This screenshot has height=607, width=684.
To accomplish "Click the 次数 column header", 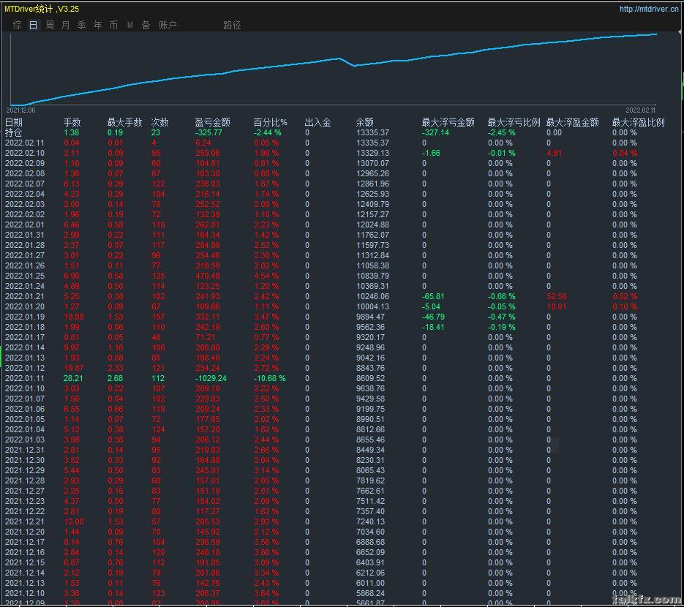I will pyautogui.click(x=159, y=123).
